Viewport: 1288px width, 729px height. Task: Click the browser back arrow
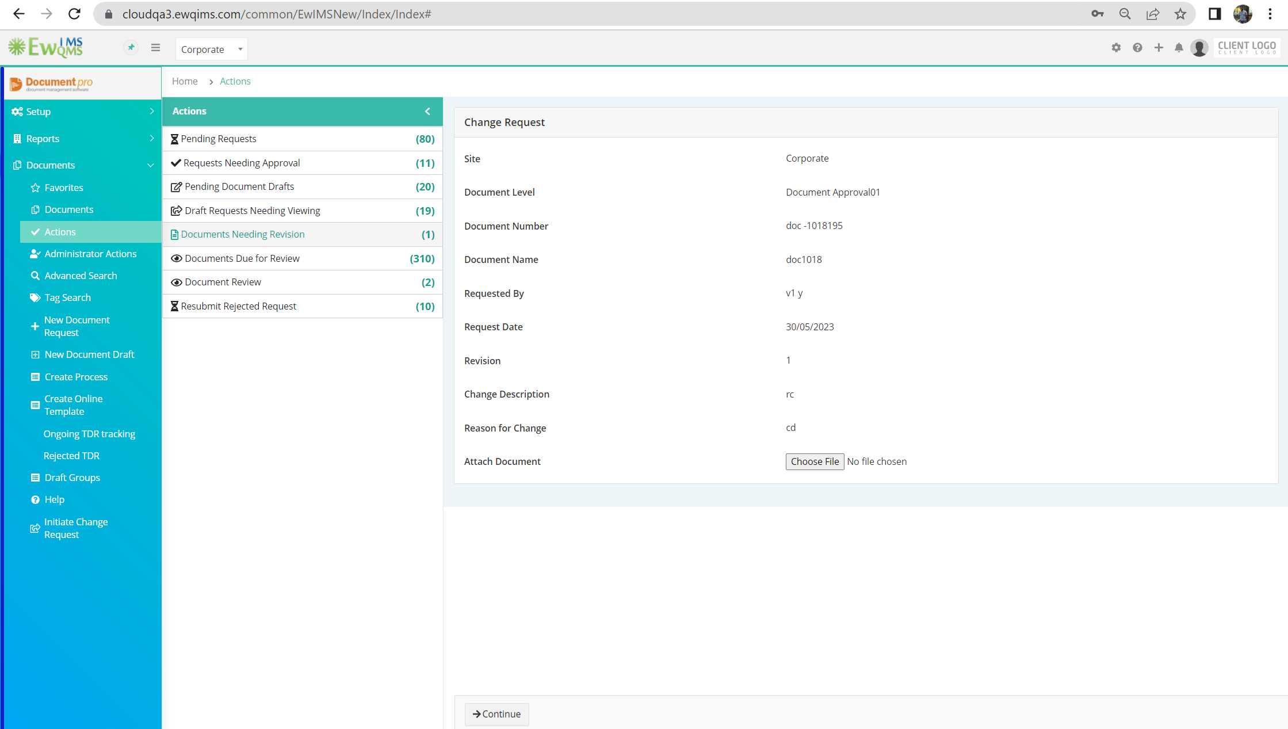point(19,14)
